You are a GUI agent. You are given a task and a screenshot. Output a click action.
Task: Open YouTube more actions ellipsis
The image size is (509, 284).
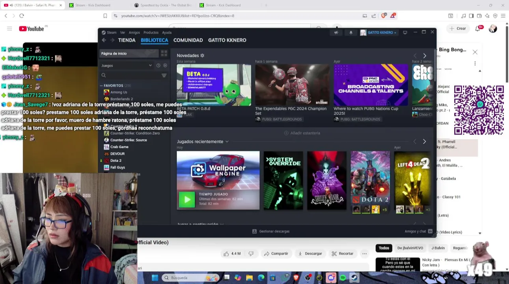point(364,254)
